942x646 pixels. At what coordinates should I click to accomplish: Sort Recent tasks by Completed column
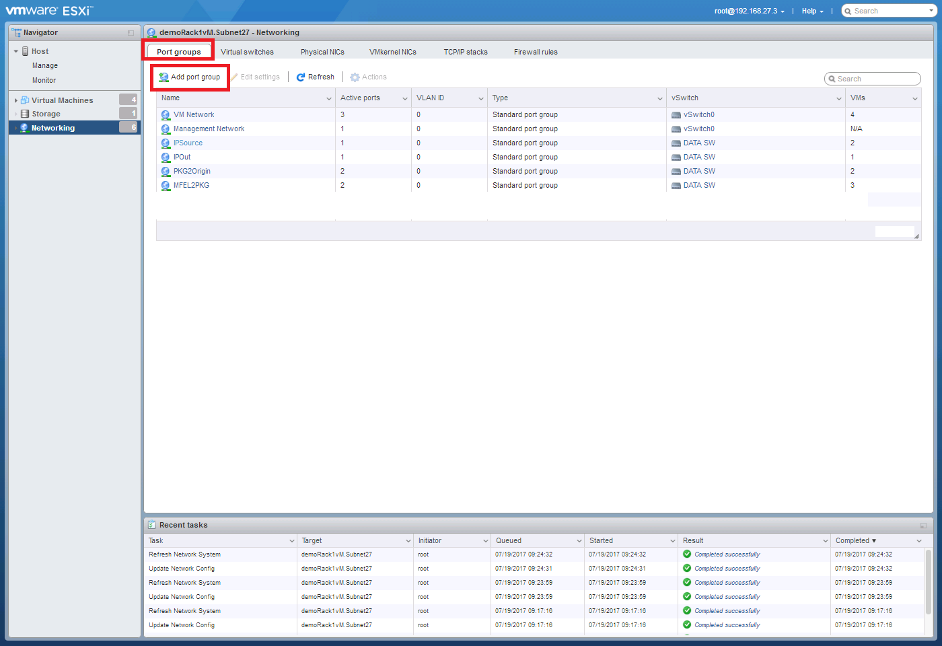[856, 541]
